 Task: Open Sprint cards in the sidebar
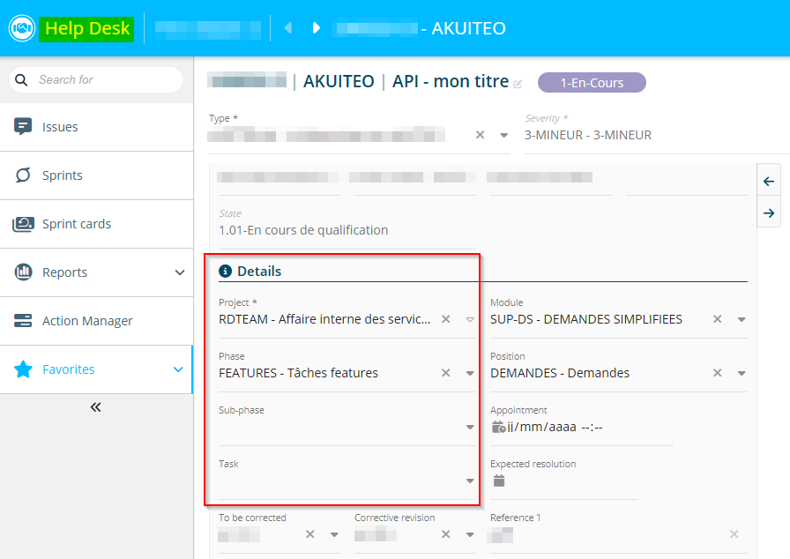76,224
